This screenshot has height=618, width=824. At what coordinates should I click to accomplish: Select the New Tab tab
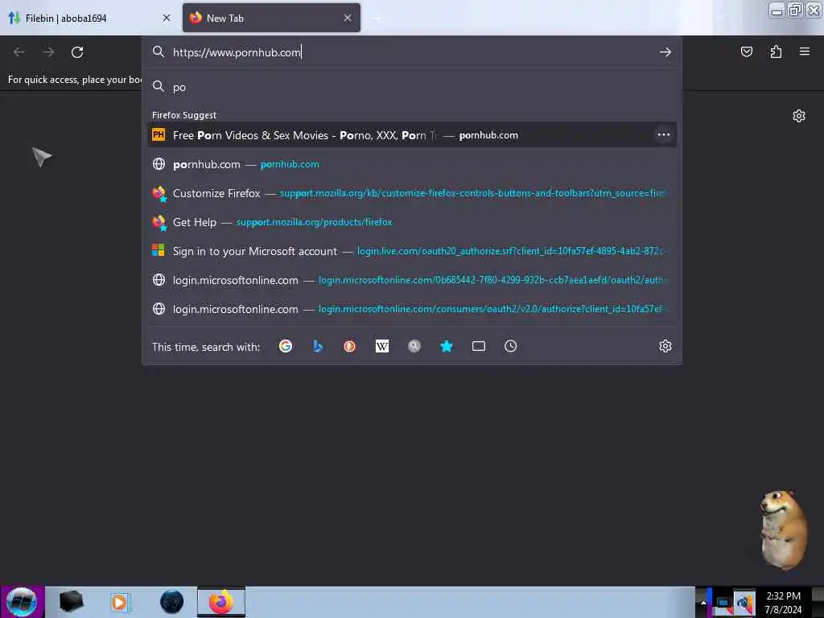pos(271,18)
